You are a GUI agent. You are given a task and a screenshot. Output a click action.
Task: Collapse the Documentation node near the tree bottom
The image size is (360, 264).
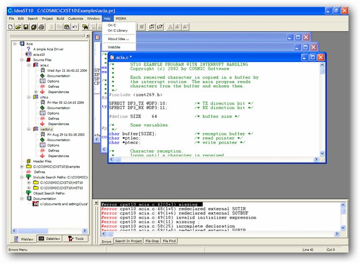[22, 199]
